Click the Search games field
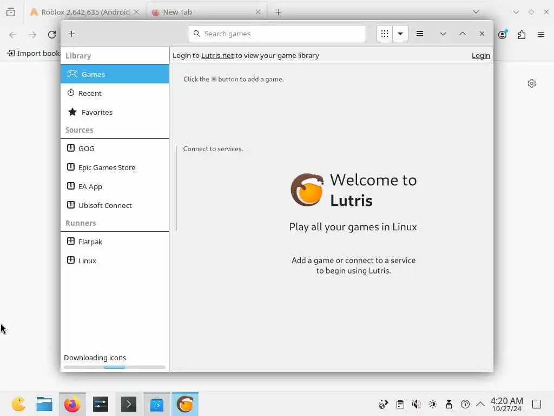Viewport: 554px width, 416px height. pyautogui.click(x=277, y=34)
